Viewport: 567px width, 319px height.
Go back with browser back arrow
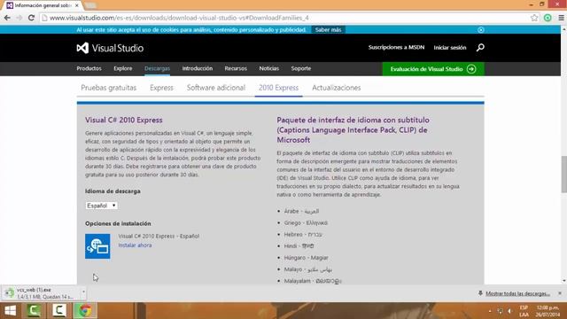(x=7, y=18)
